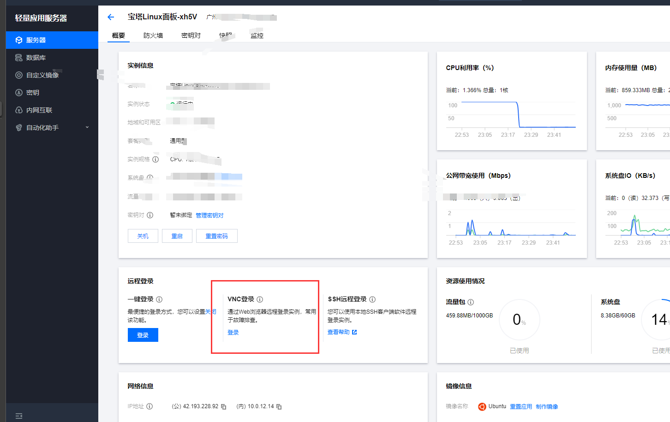Click the 网络信息 section heading
Image resolution: width=670 pixels, height=422 pixels.
(141, 386)
